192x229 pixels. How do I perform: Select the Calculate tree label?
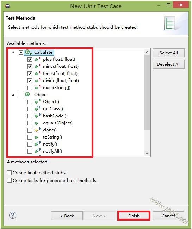point(43,52)
